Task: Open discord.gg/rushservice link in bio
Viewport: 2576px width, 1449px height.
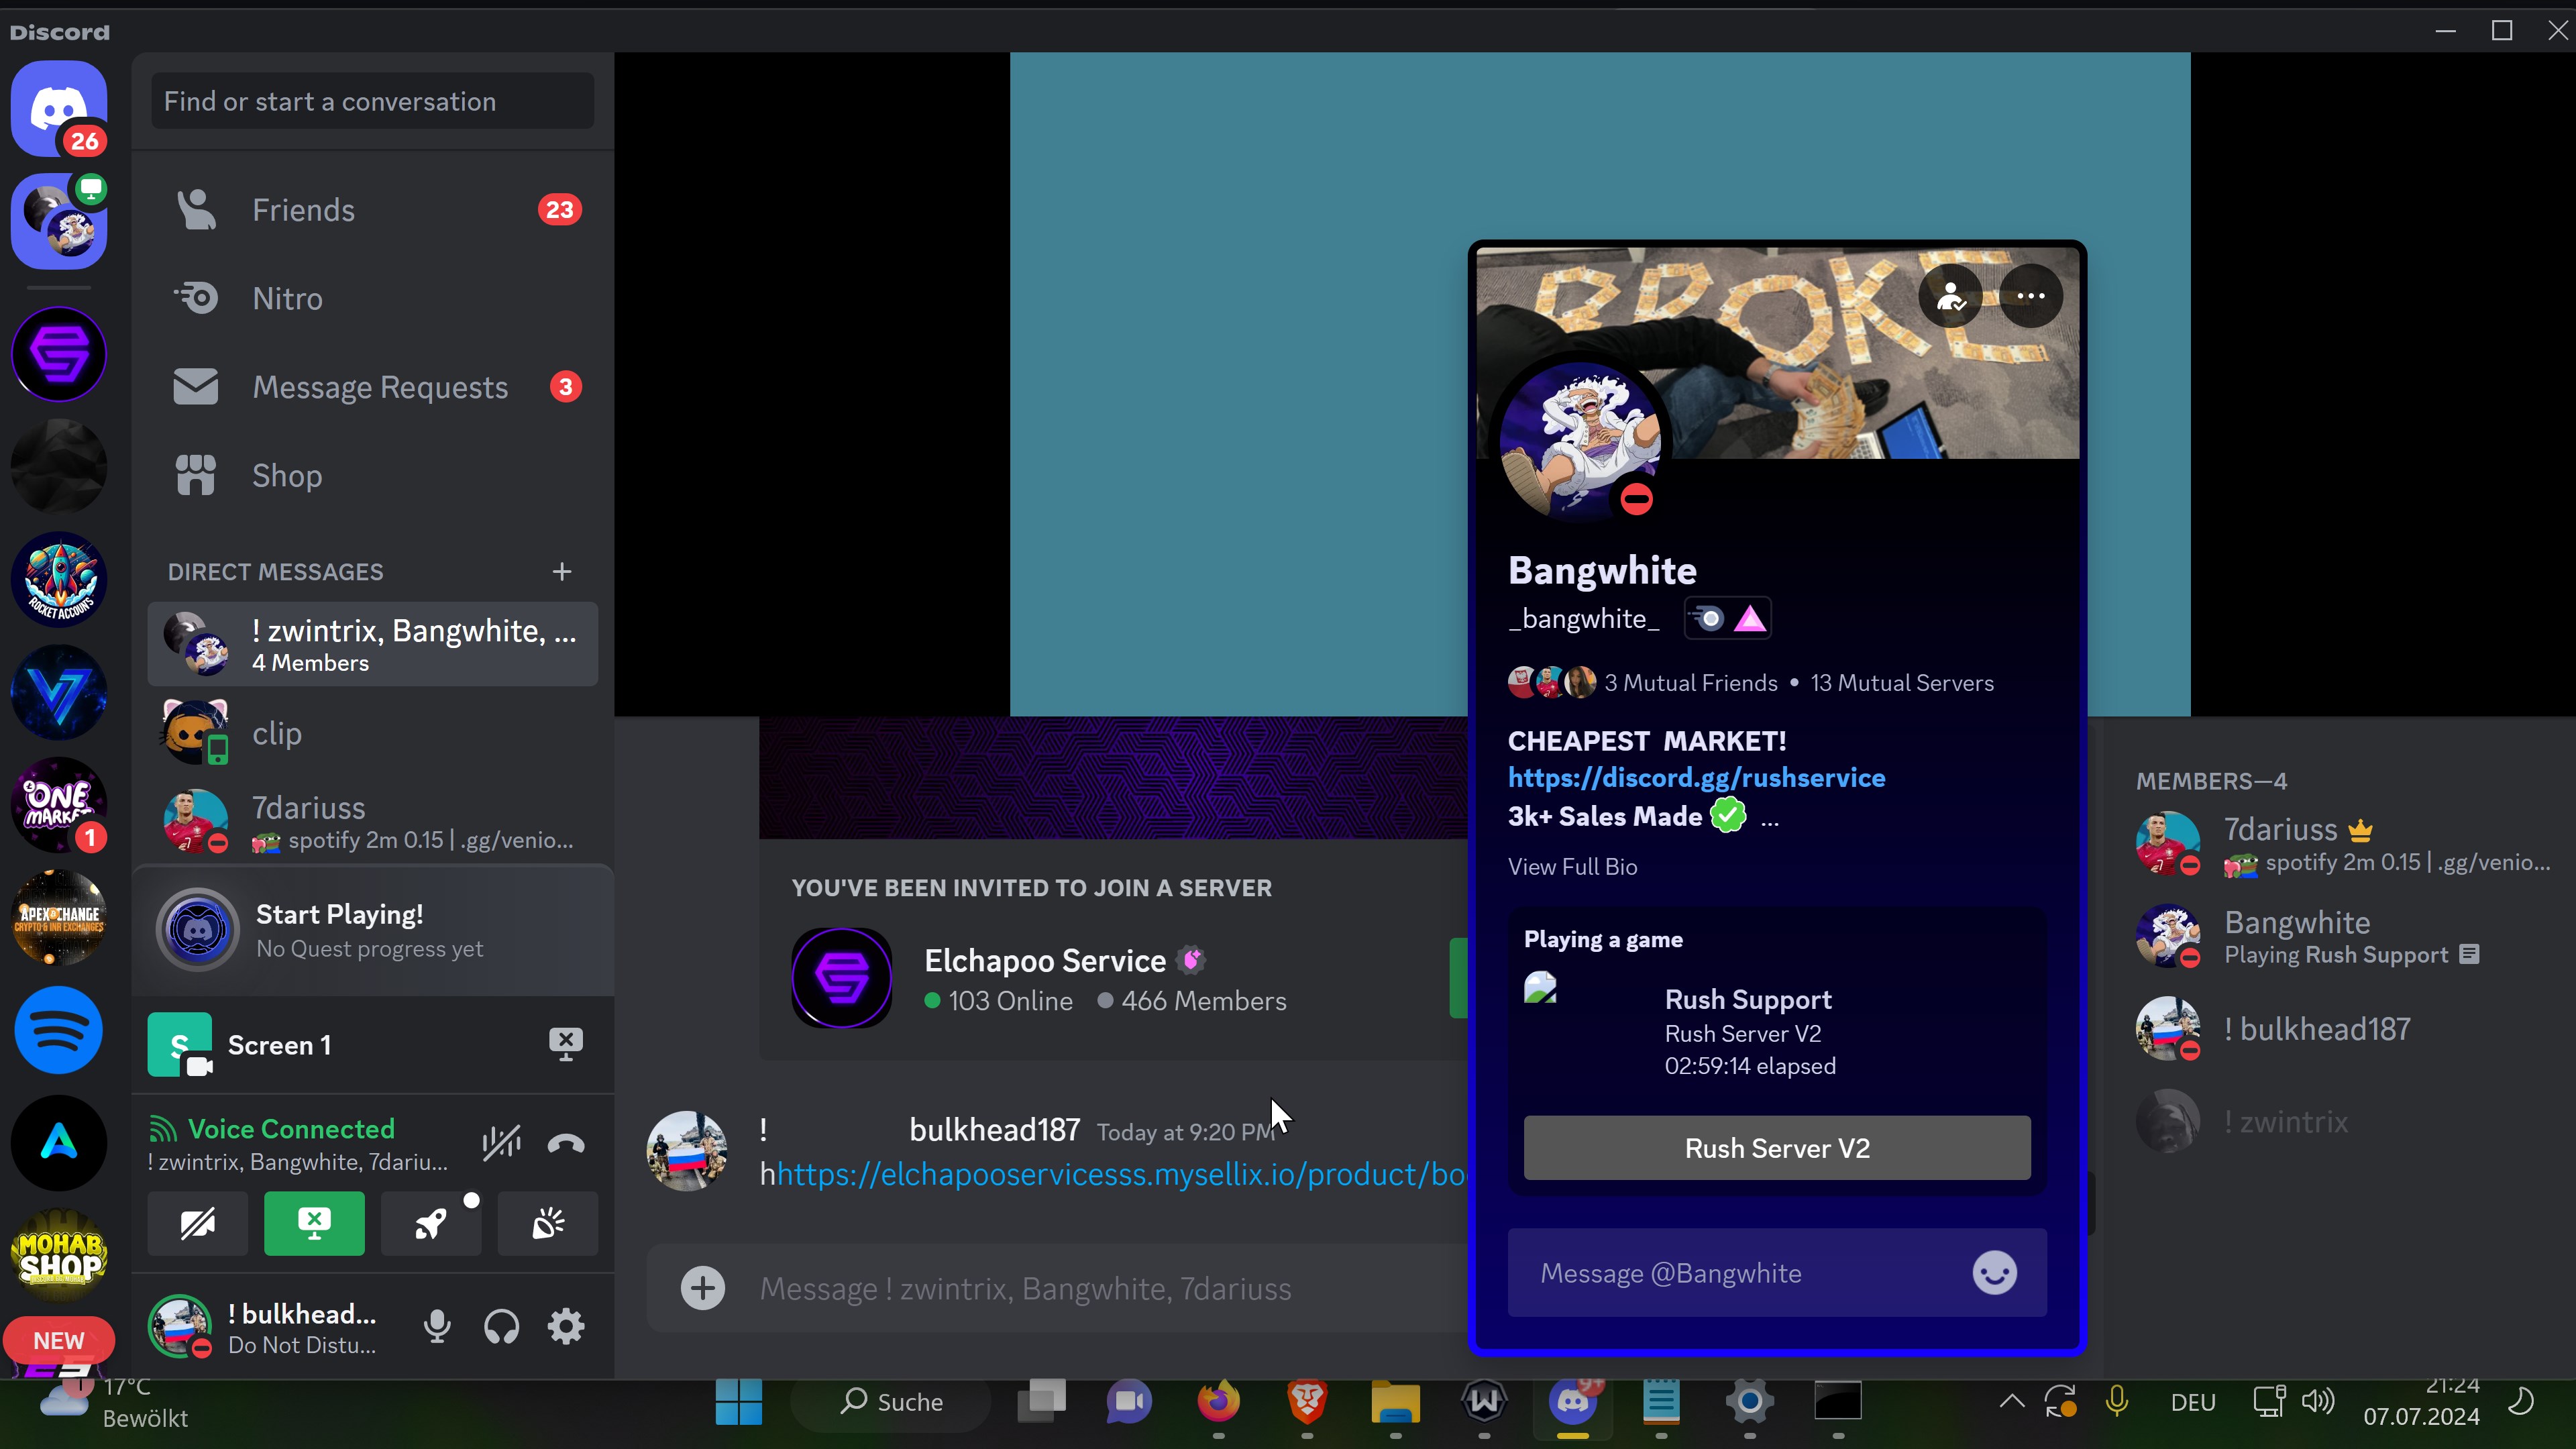Action: coord(1696,778)
